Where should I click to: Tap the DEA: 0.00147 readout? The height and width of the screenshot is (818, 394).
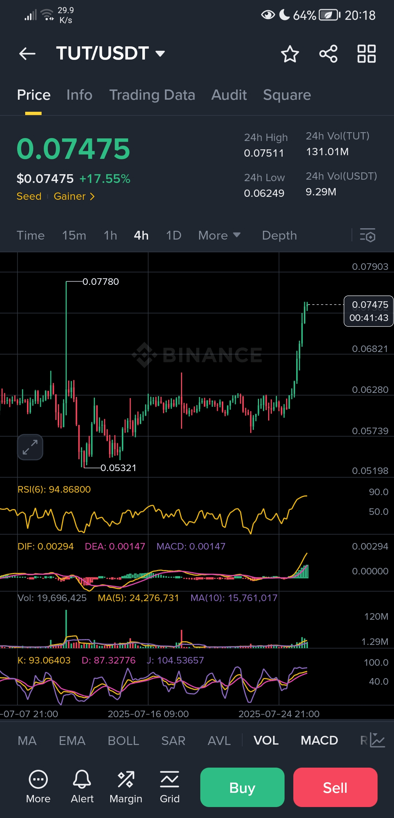(115, 546)
